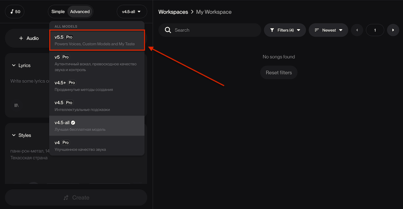
Task: Click the plus Audio button
Action: (29, 38)
